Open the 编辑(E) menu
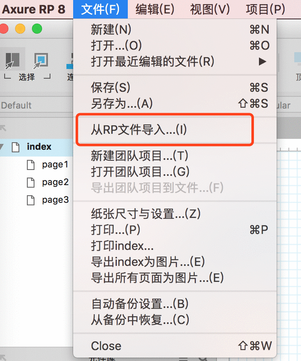Viewport: 301px width, 361px height. [x=155, y=9]
